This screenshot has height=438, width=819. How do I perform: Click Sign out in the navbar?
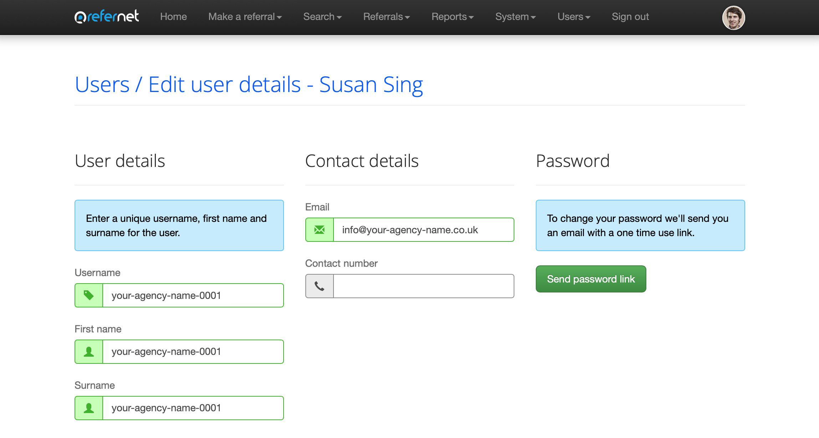[630, 17]
